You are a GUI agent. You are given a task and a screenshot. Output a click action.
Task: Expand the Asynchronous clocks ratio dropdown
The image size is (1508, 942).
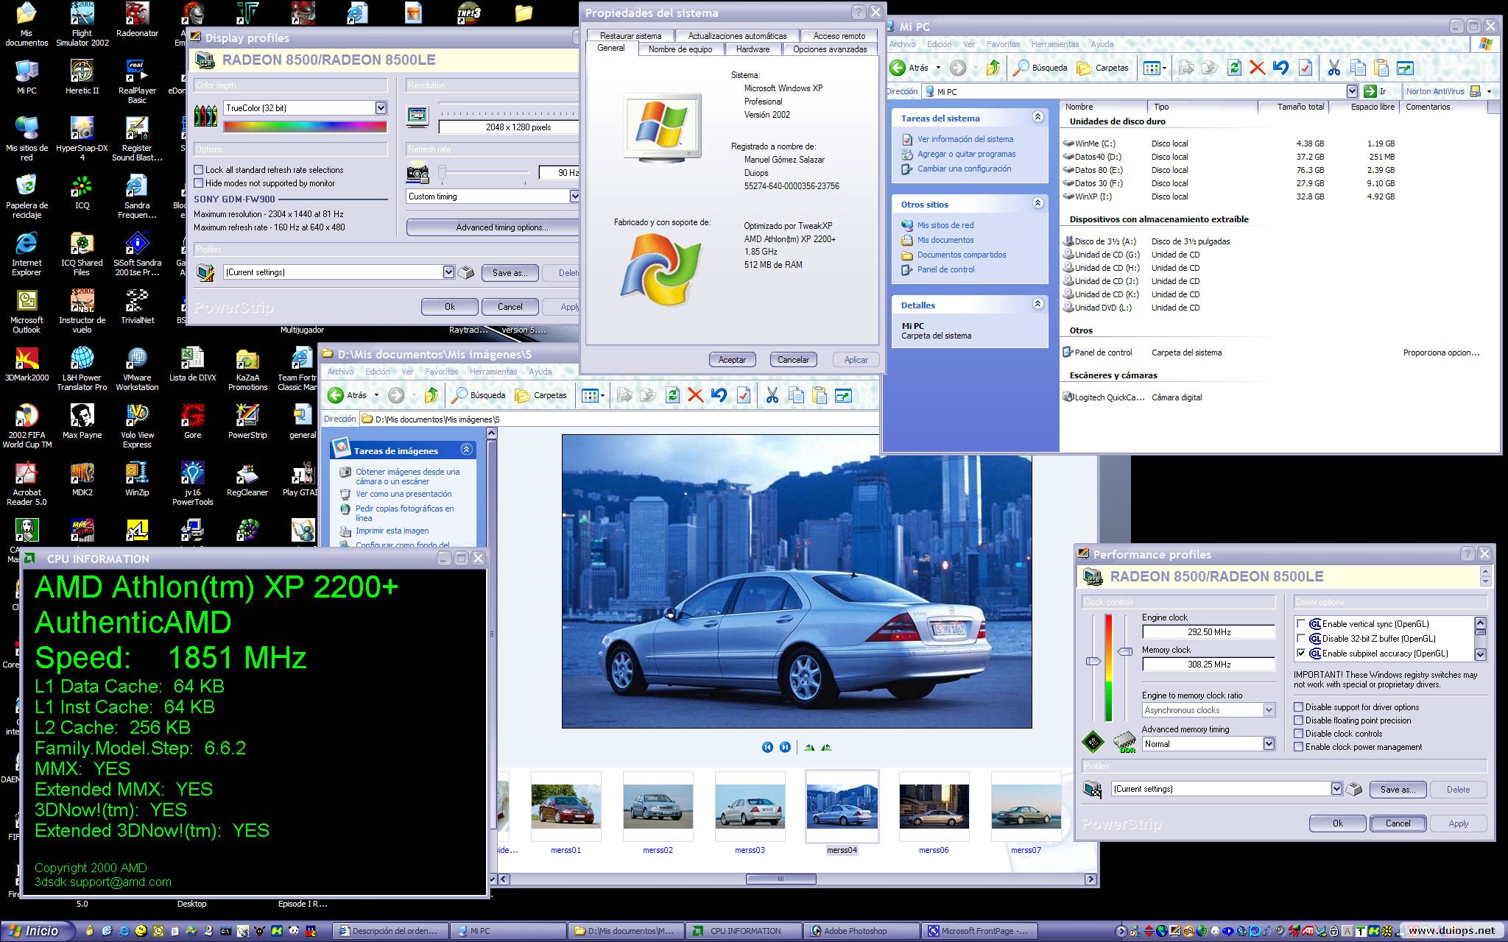click(x=1269, y=710)
